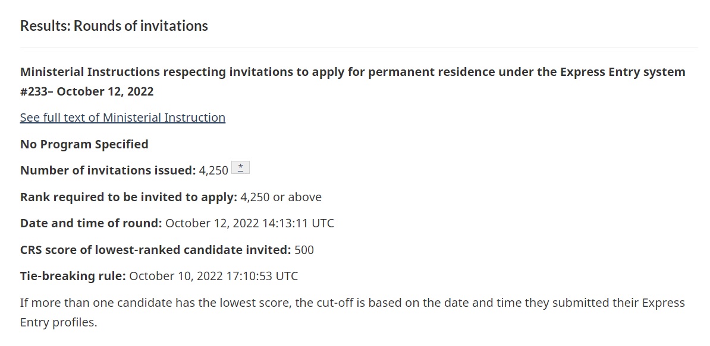The image size is (710, 346).
Task: Click the Number of invitations issued label
Action: [x=108, y=171]
